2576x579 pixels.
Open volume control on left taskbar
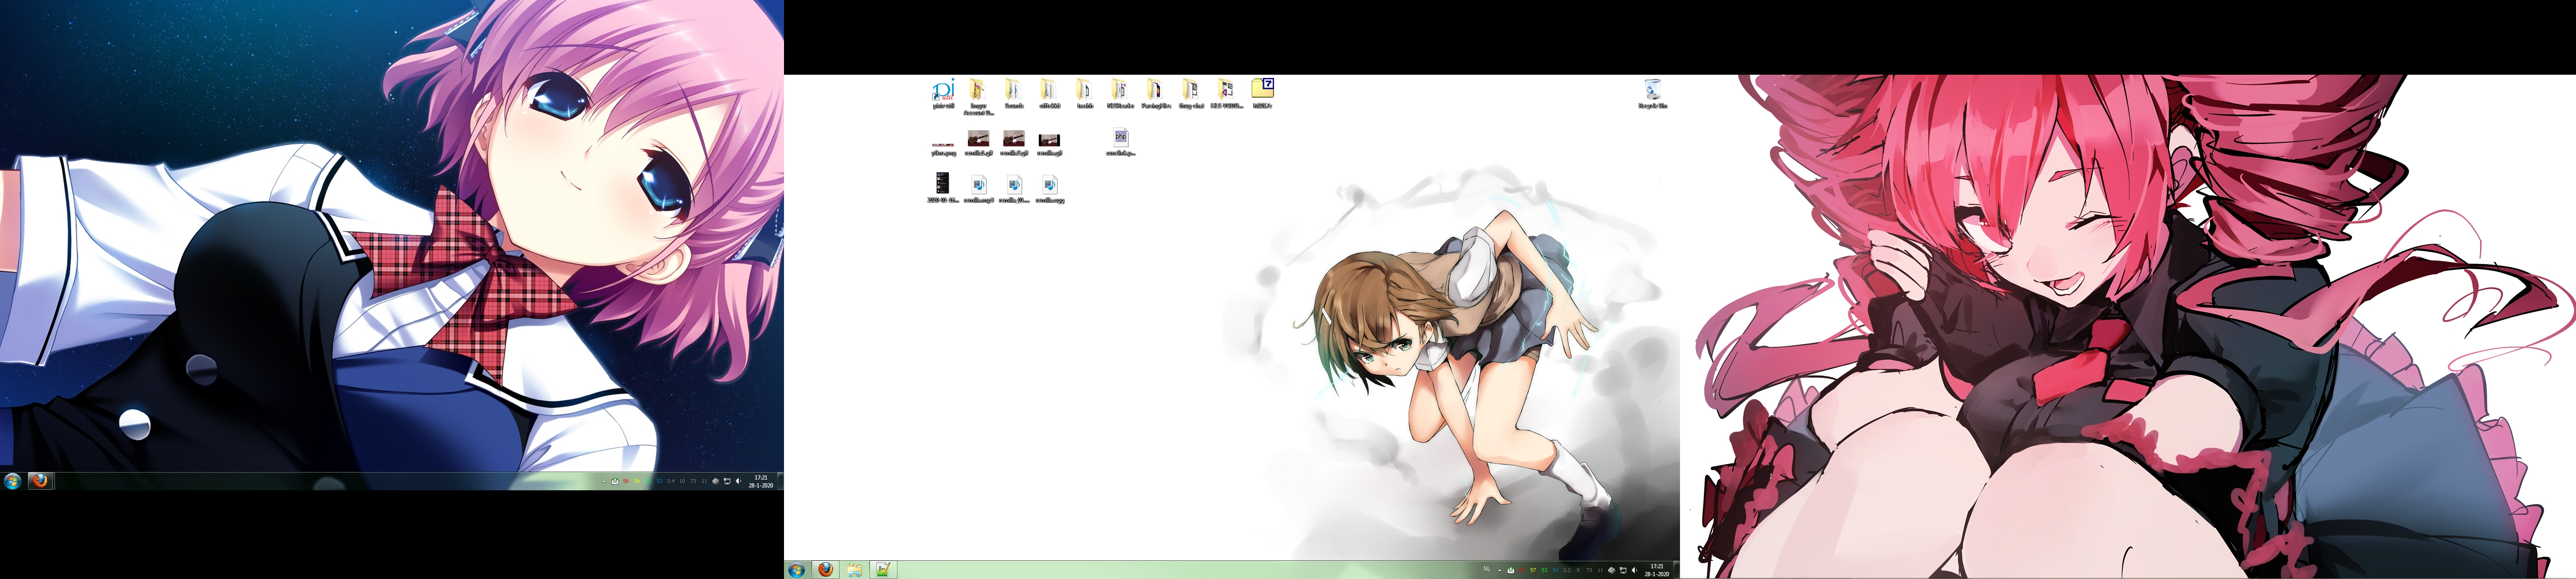click(x=739, y=481)
